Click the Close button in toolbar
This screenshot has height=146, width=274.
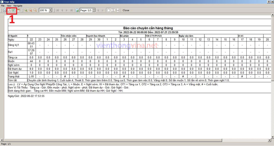[126, 10]
